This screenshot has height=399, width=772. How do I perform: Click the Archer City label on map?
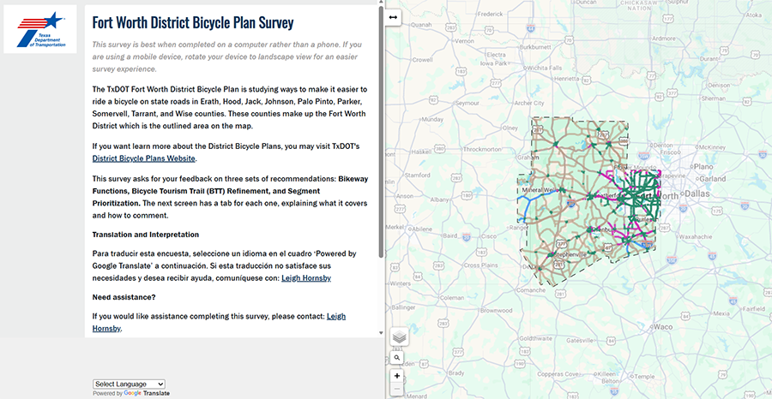click(x=531, y=104)
